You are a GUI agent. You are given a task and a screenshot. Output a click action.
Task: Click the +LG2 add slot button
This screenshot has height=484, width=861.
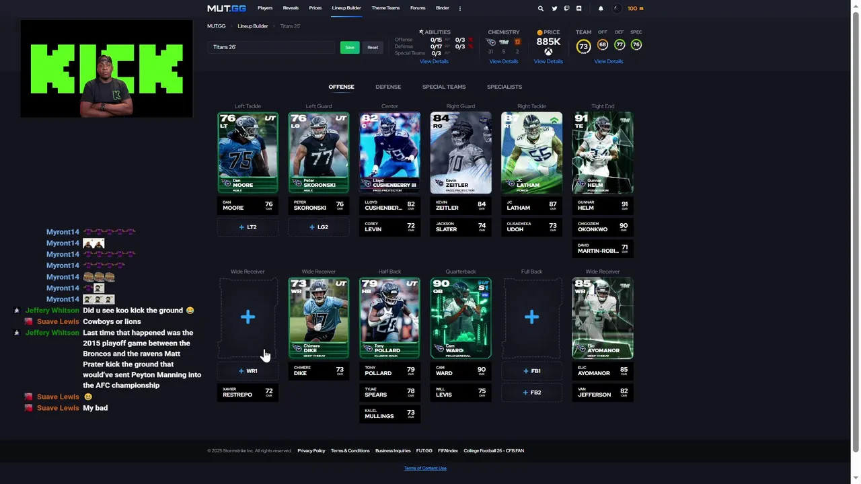(x=319, y=227)
